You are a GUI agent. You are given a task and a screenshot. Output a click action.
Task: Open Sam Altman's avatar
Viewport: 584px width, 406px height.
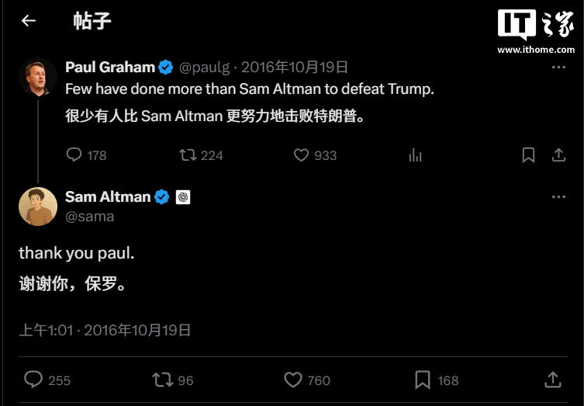[x=38, y=206]
